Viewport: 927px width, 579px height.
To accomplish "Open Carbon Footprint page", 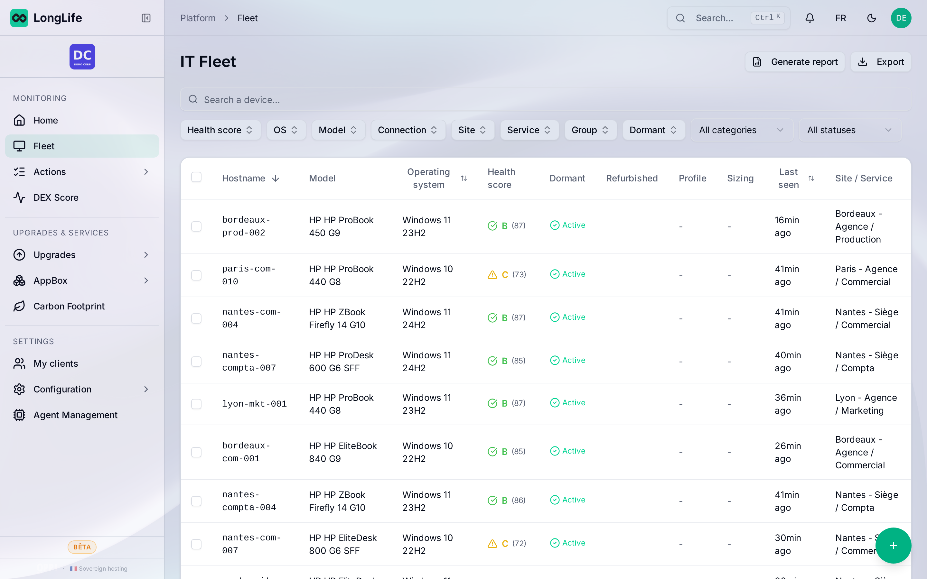I will (x=82, y=306).
